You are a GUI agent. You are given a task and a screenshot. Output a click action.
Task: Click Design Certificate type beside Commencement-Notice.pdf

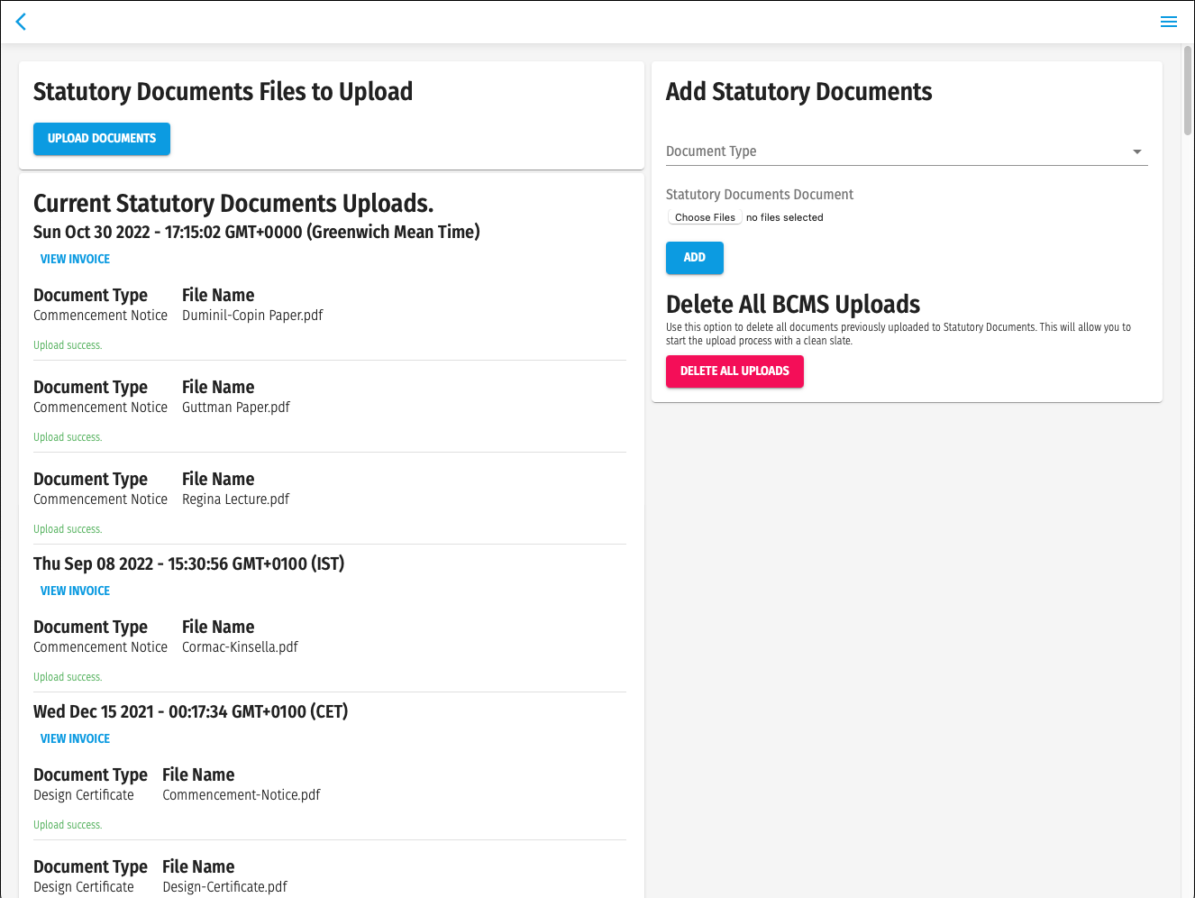pos(84,795)
